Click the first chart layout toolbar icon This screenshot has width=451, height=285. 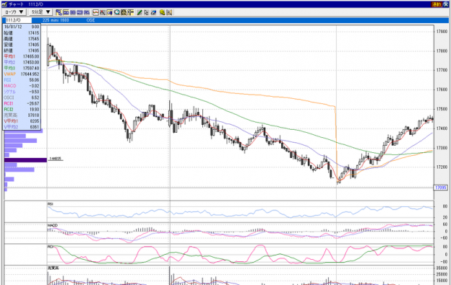[59, 12]
